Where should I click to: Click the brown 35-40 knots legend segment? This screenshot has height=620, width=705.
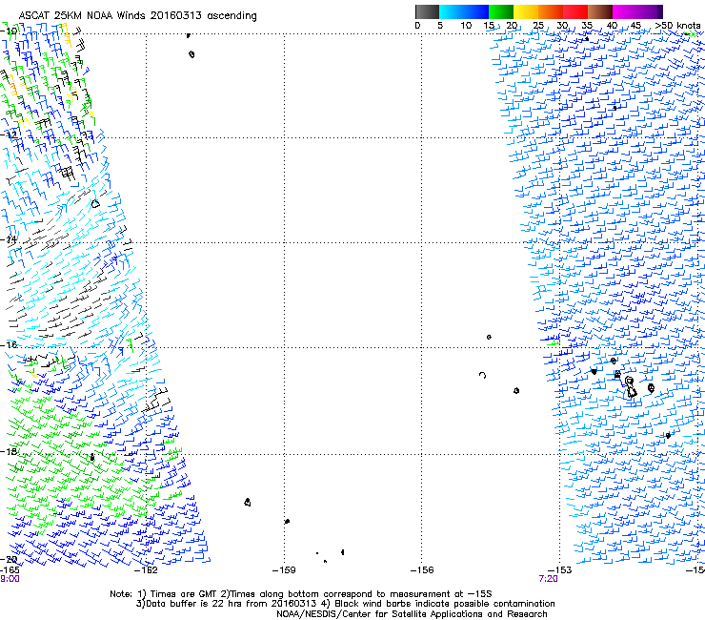pyautogui.click(x=600, y=11)
